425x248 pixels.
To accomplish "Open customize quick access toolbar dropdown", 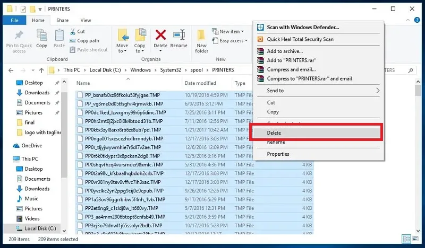I will [40, 9].
